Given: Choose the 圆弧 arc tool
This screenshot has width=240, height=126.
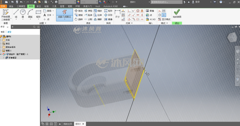Looking at the screenshot, I should click(x=30, y=14).
